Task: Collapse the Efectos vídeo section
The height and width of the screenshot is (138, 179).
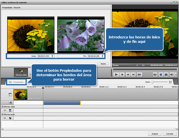Action: pos(2,107)
